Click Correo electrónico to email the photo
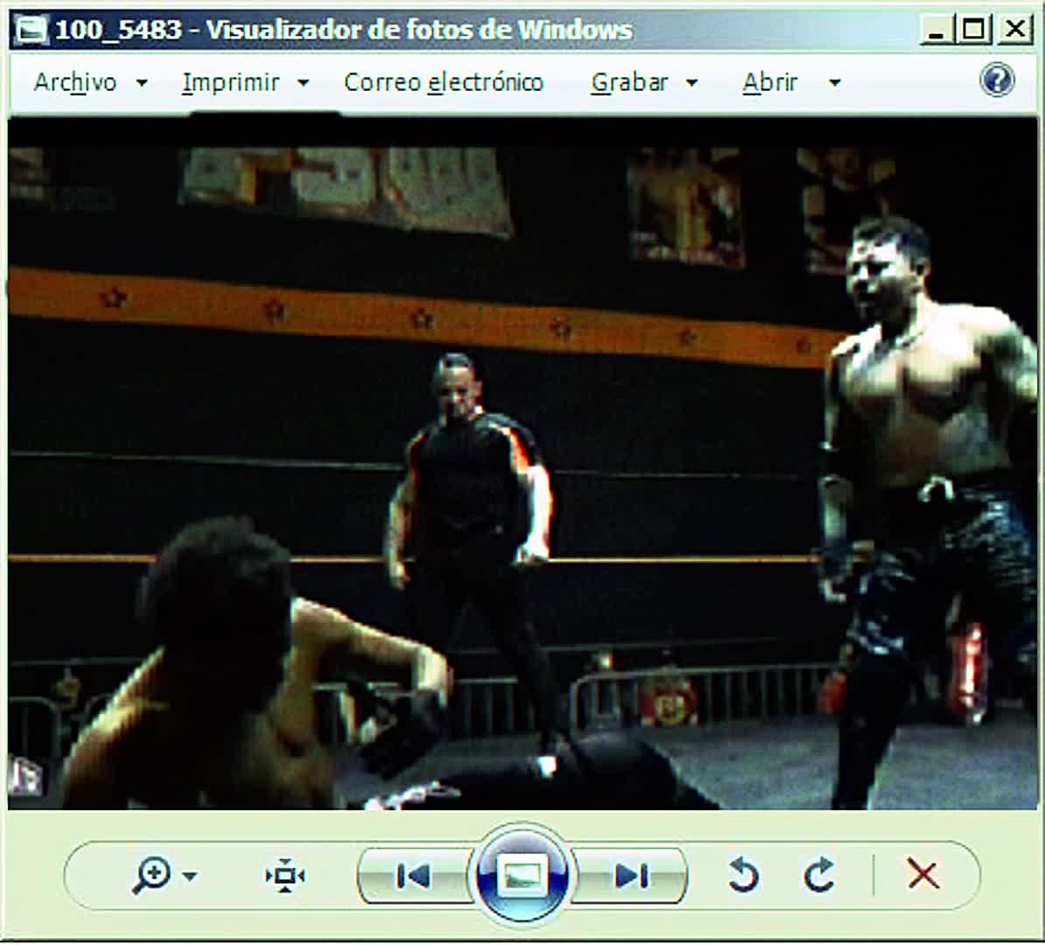The image size is (1045, 945). point(444,82)
